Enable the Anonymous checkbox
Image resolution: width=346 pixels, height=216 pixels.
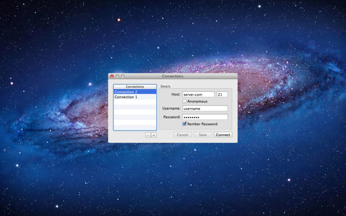coord(185,102)
